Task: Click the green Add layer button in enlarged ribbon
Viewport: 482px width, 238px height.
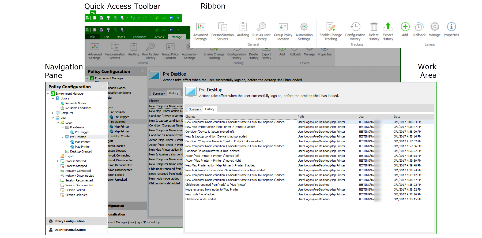Action: click(x=405, y=30)
